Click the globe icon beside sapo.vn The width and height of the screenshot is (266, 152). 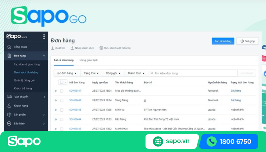[158, 141]
